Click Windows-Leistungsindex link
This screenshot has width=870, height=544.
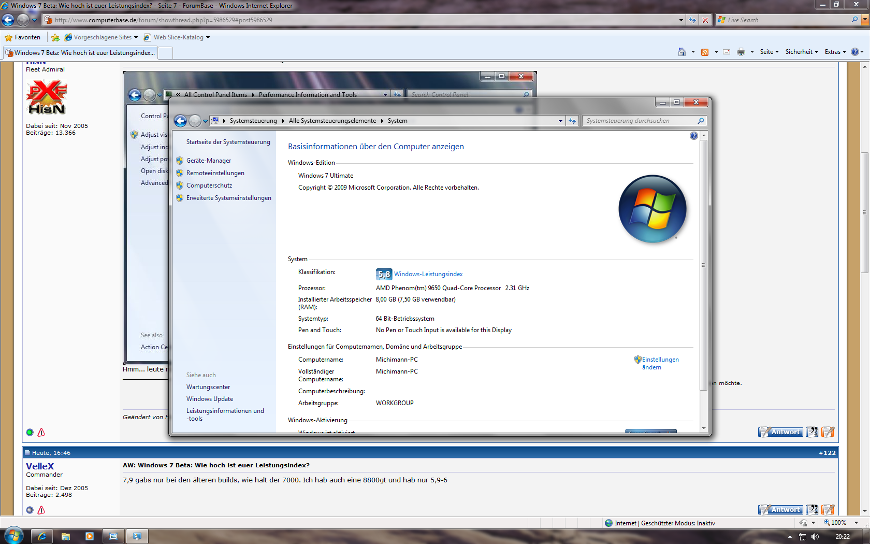[x=428, y=274]
